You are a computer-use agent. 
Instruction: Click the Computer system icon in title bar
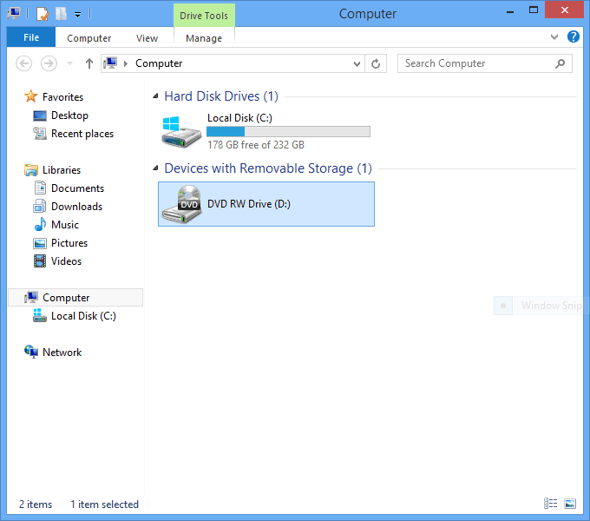14,14
